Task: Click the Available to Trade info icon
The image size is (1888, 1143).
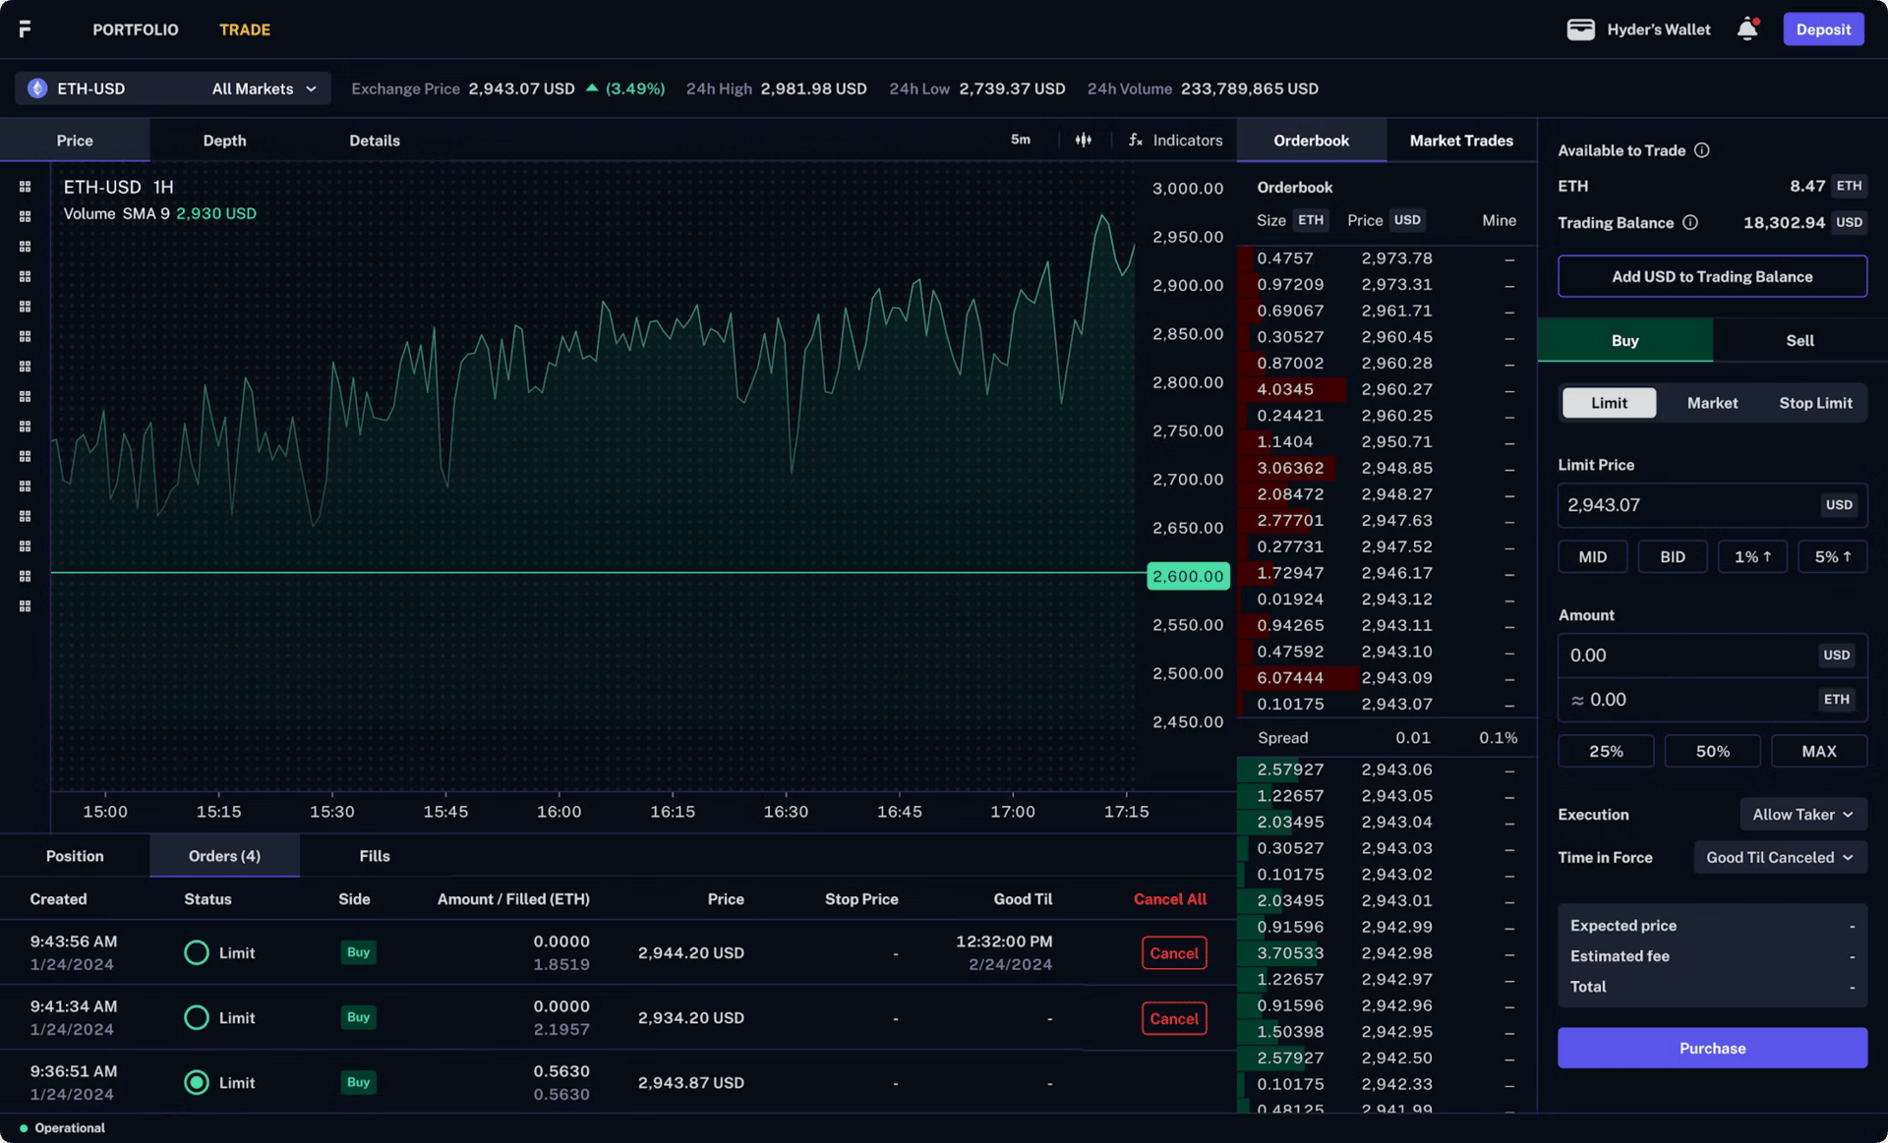Action: [x=1702, y=150]
